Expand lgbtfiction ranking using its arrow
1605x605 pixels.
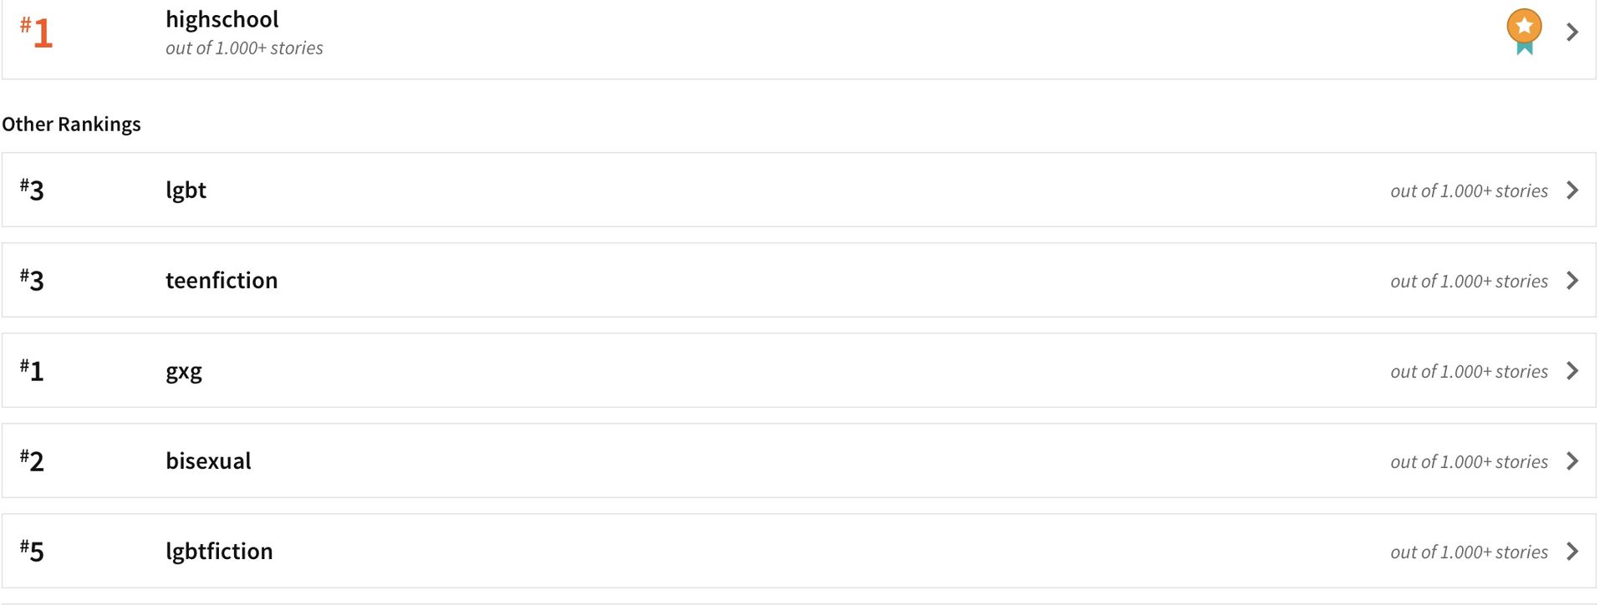[x=1572, y=551]
